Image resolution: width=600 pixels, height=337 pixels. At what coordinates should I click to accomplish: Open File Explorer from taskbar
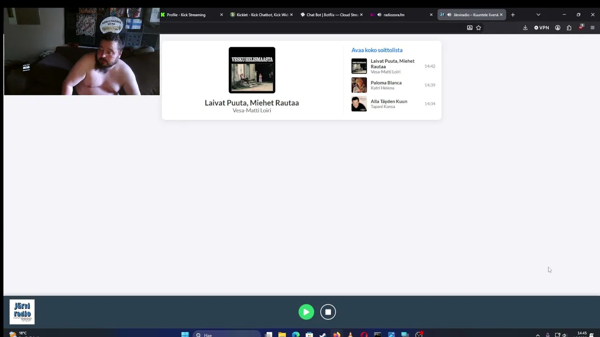[282, 335]
